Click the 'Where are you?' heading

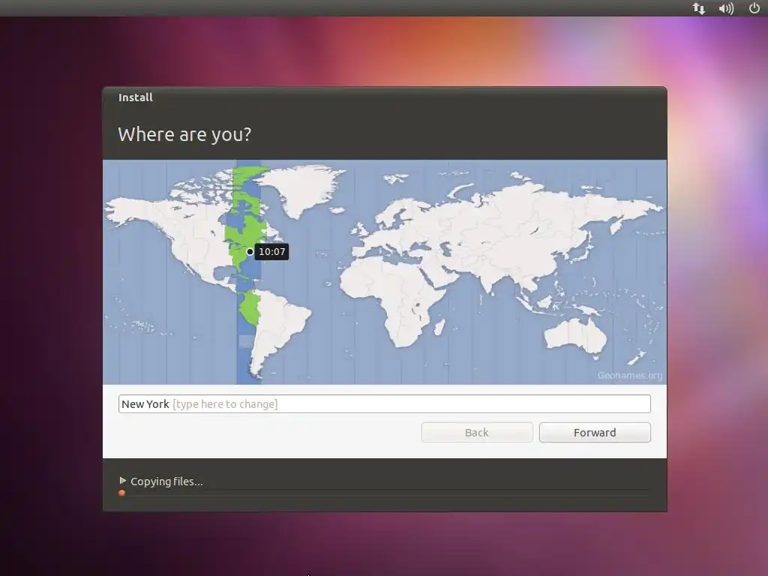pyautogui.click(x=184, y=134)
